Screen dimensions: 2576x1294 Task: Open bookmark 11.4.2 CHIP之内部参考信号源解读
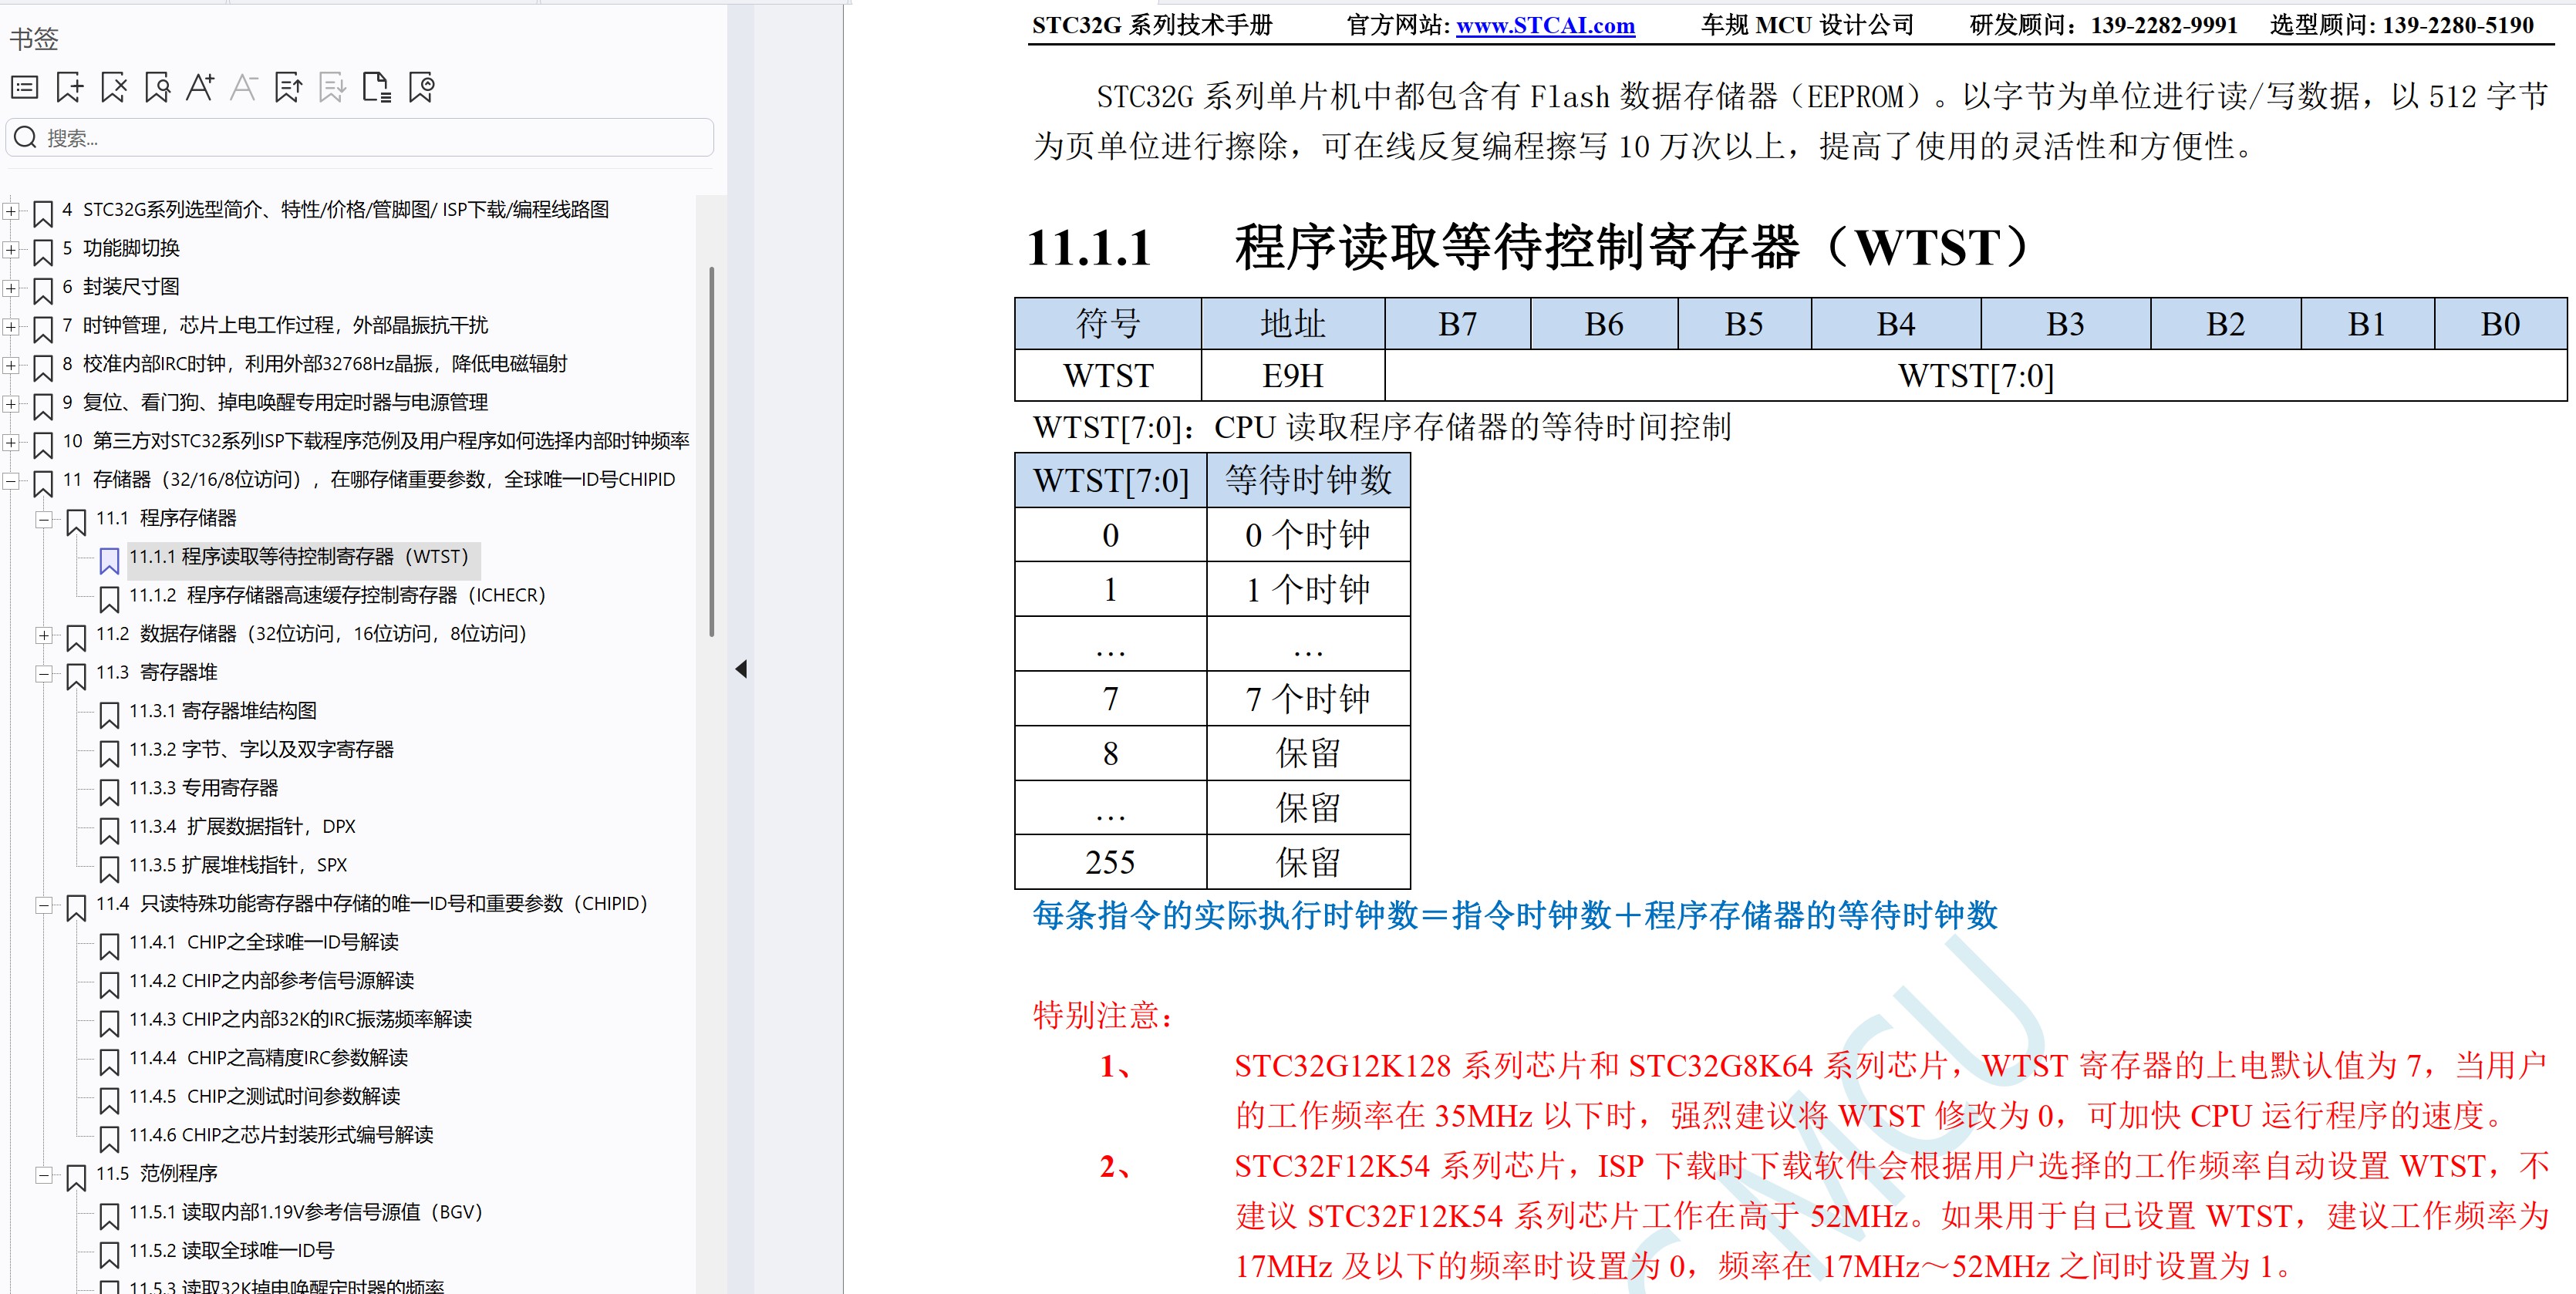[272, 981]
